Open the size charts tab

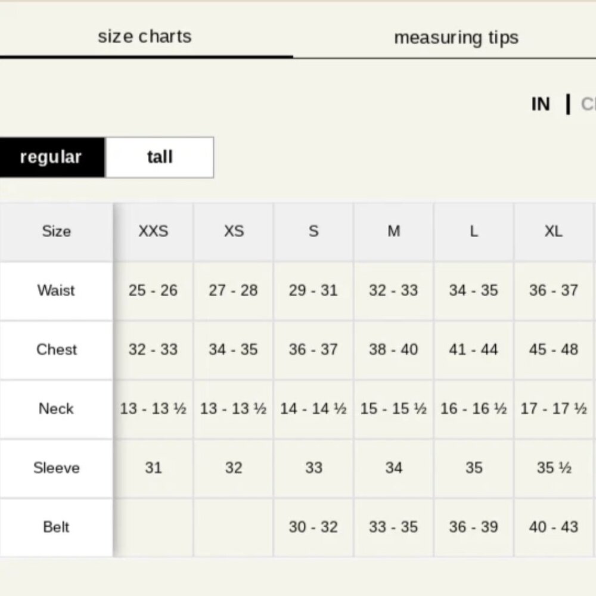coord(145,36)
